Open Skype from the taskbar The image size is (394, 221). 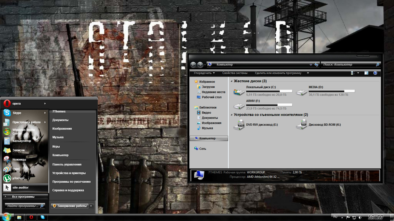[x=42, y=217]
